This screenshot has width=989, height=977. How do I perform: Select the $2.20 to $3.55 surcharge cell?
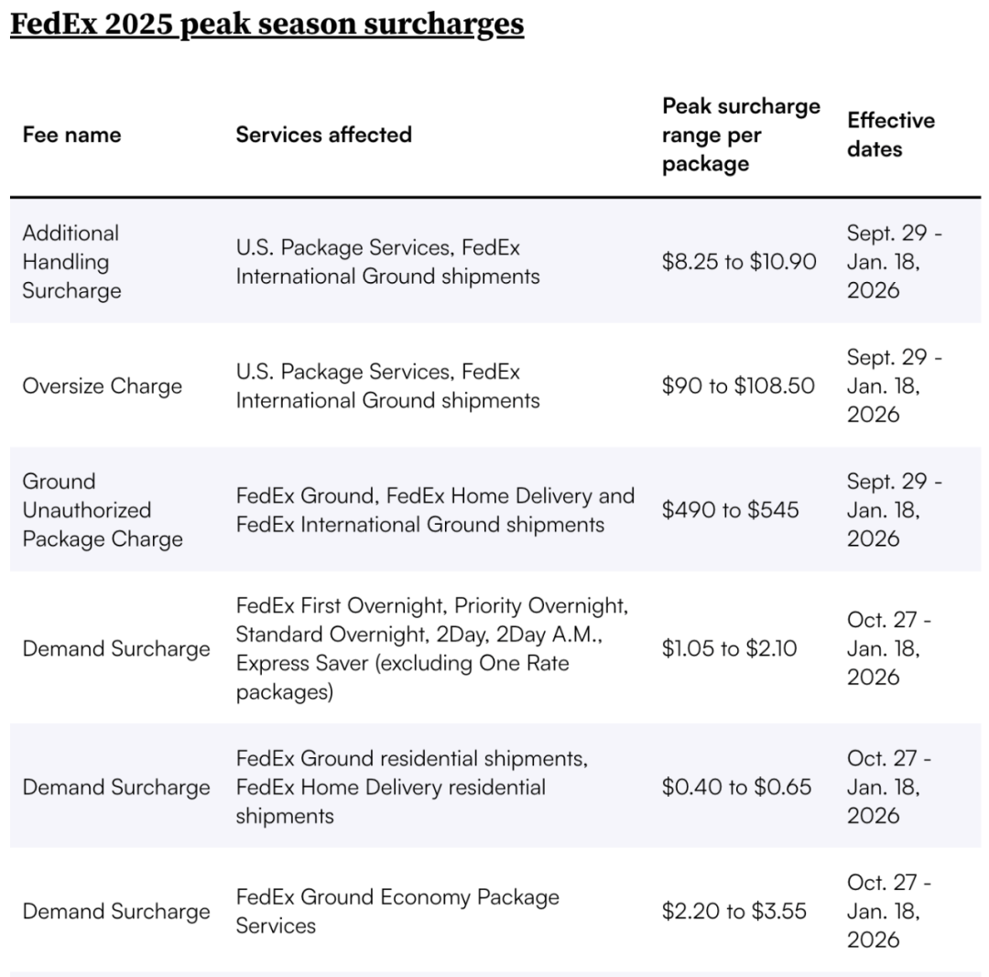point(734,911)
